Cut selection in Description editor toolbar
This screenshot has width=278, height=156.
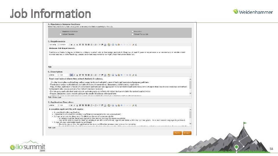(113, 75)
